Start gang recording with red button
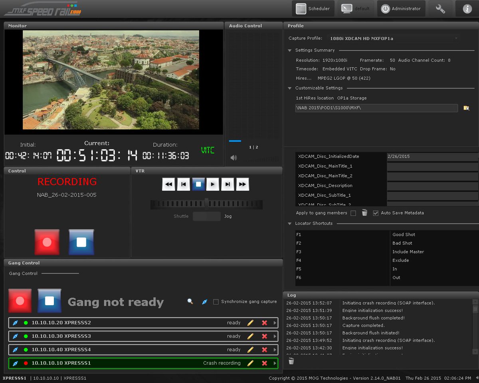The height and width of the screenshot is (383, 479). point(20,301)
